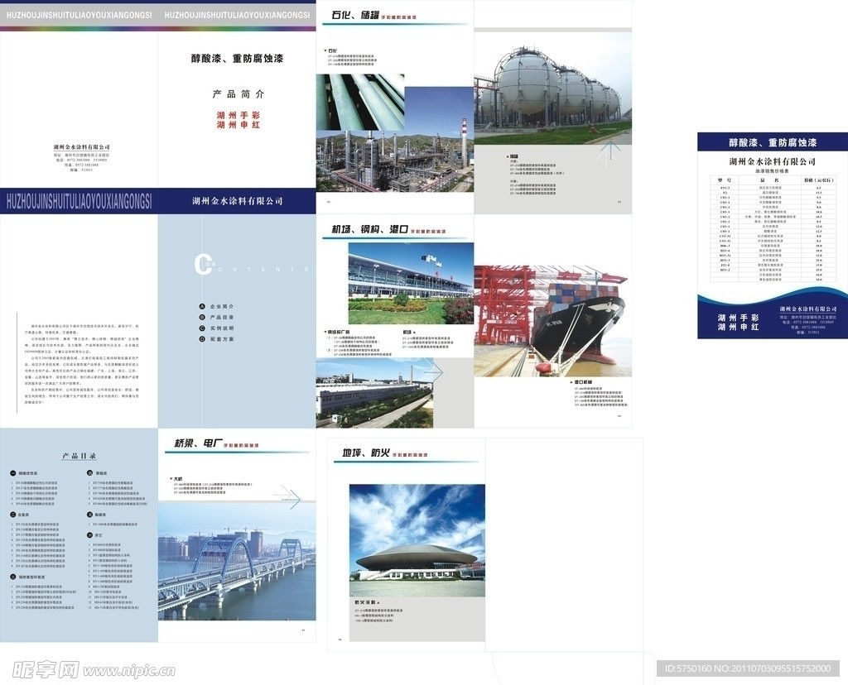Screen dimensions: 848x685
Task: Click the 产品目录 title heading
Action: (x=79, y=456)
